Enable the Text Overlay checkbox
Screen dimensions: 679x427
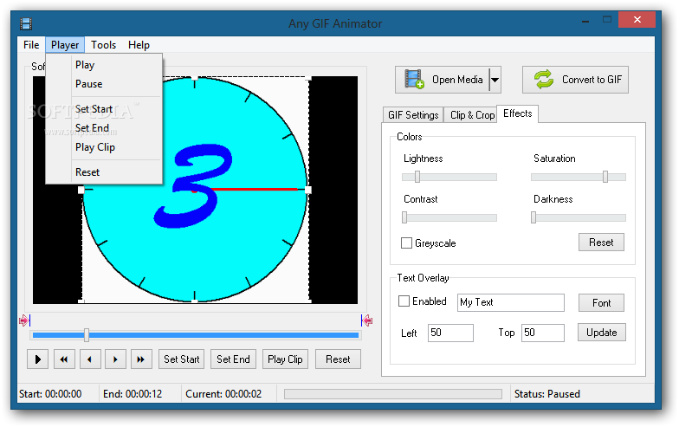click(x=404, y=301)
